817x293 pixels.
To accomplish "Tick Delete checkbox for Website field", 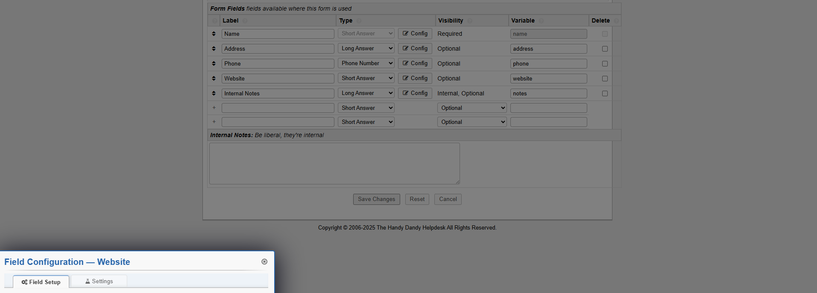I will 605,79.
